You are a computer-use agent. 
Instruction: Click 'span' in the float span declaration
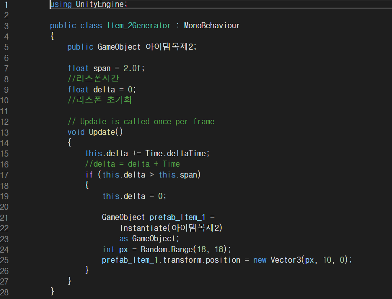(102, 69)
